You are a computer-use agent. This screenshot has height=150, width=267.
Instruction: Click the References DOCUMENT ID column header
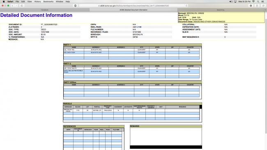pos(78,130)
